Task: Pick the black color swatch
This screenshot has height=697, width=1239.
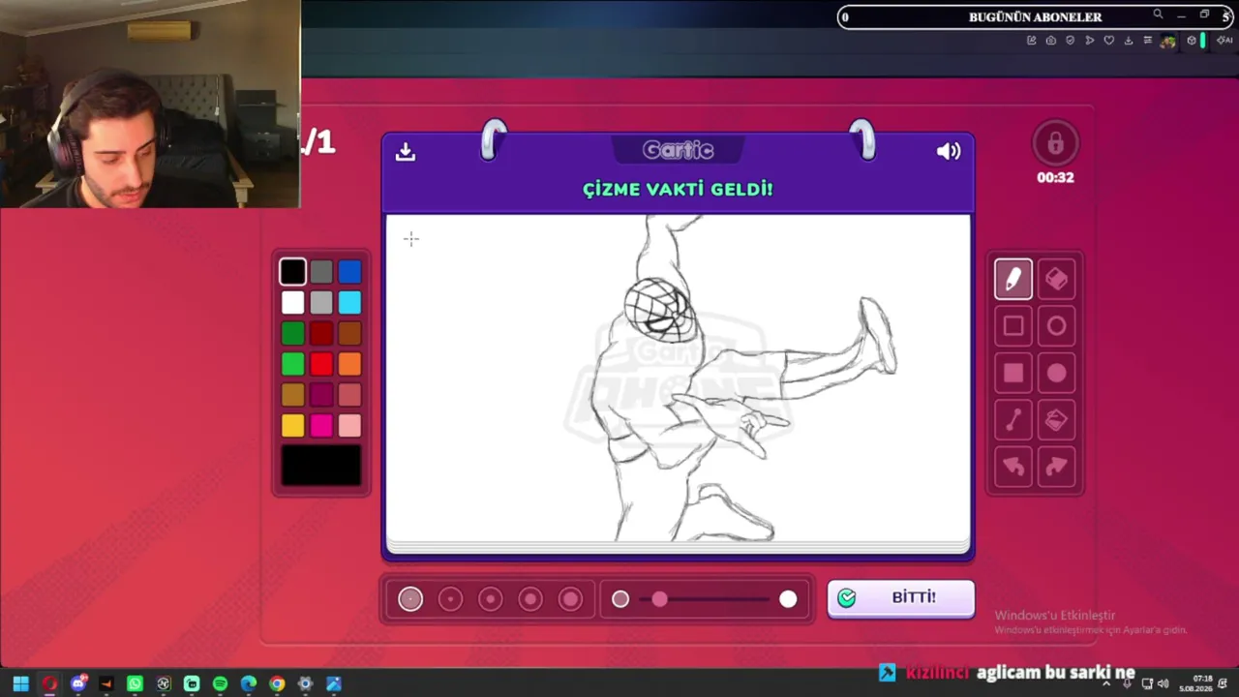Action: (x=292, y=272)
